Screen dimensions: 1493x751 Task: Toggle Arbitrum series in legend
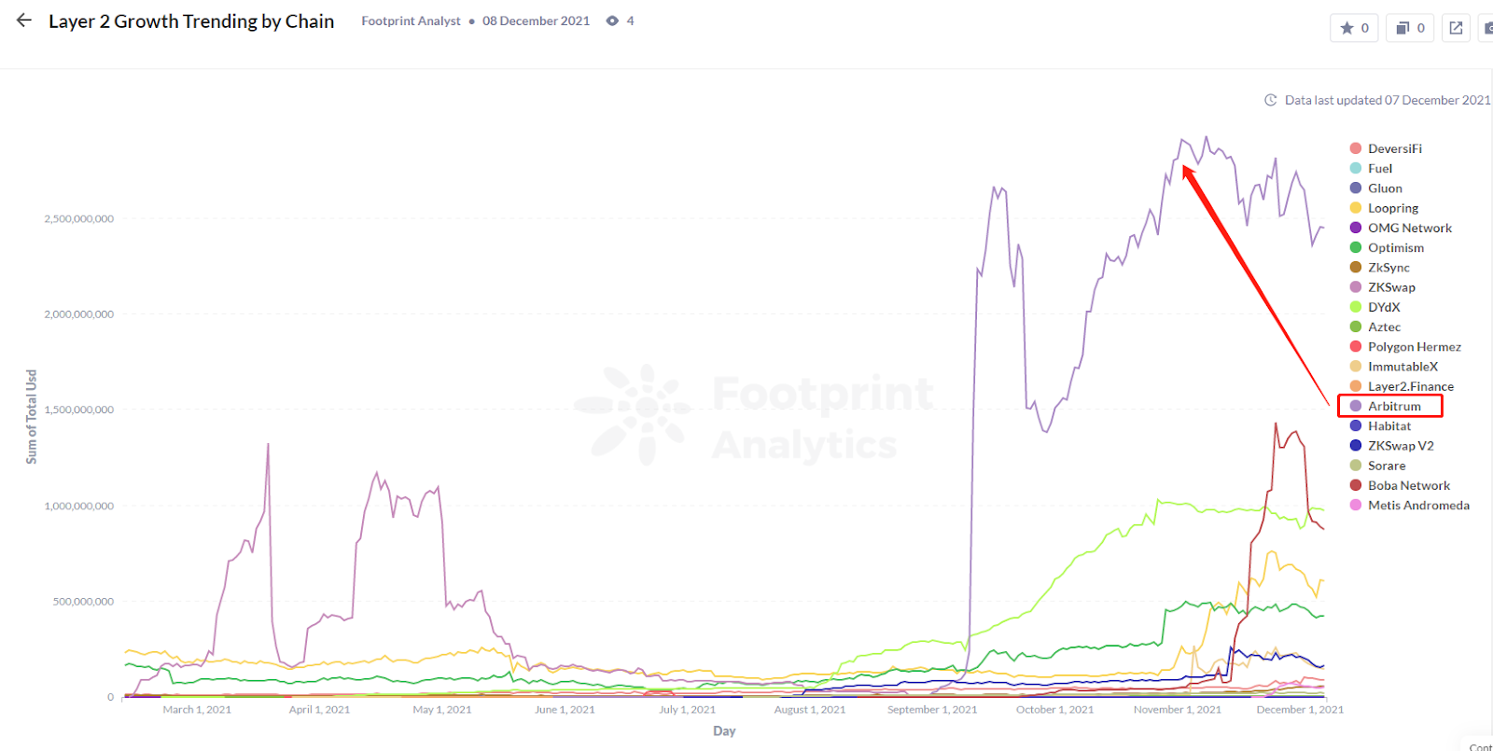pyautogui.click(x=1394, y=406)
